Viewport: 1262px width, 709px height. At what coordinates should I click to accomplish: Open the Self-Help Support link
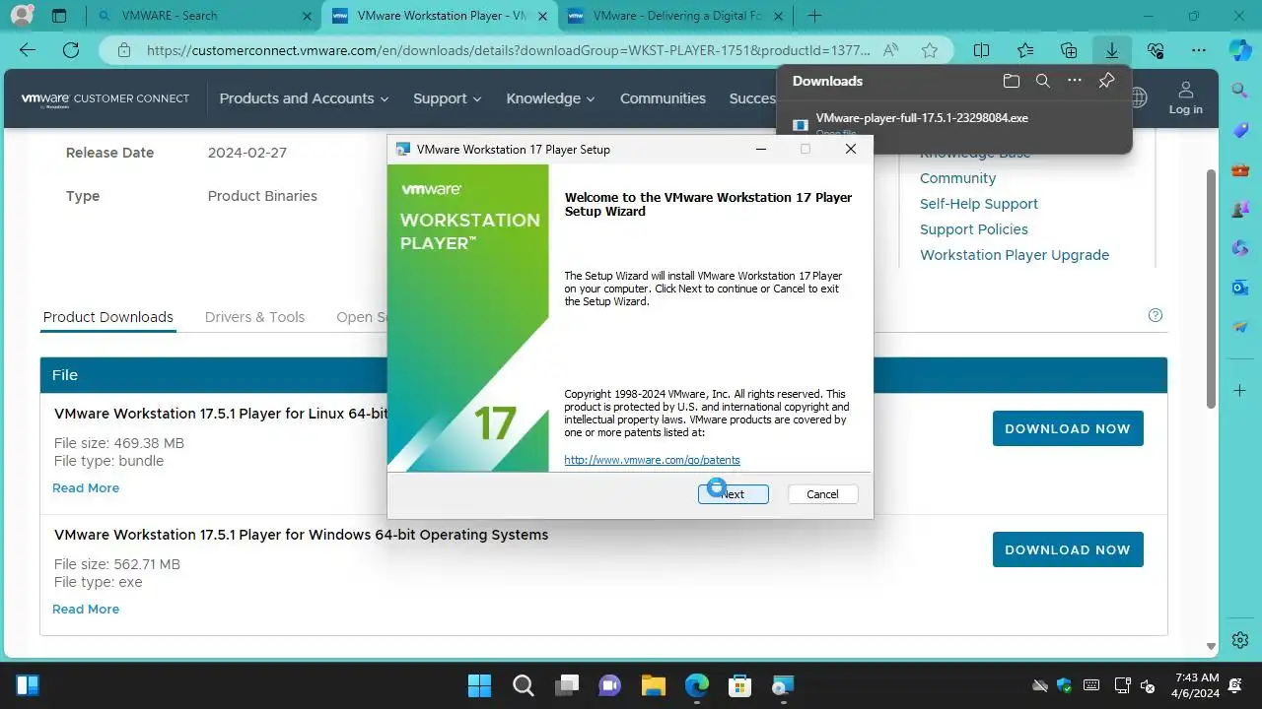pos(979,204)
